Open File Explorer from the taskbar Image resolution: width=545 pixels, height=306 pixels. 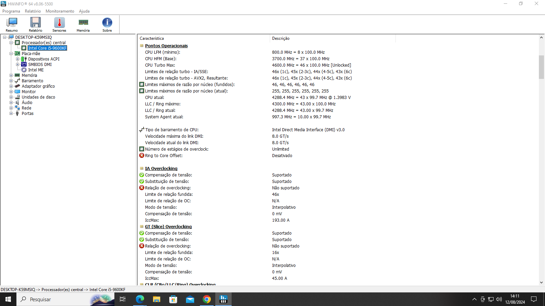157,299
